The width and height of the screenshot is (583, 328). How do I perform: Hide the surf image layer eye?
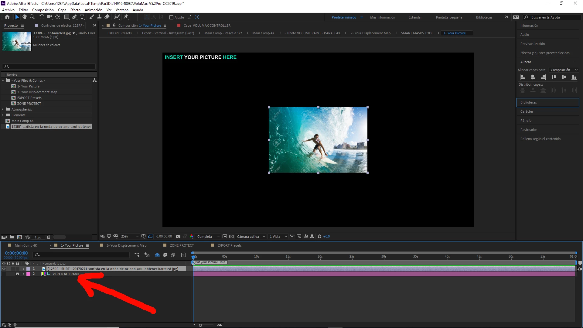[4, 269]
